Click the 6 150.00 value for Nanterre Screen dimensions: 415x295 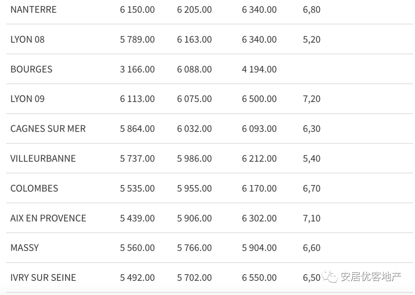pyautogui.click(x=137, y=10)
